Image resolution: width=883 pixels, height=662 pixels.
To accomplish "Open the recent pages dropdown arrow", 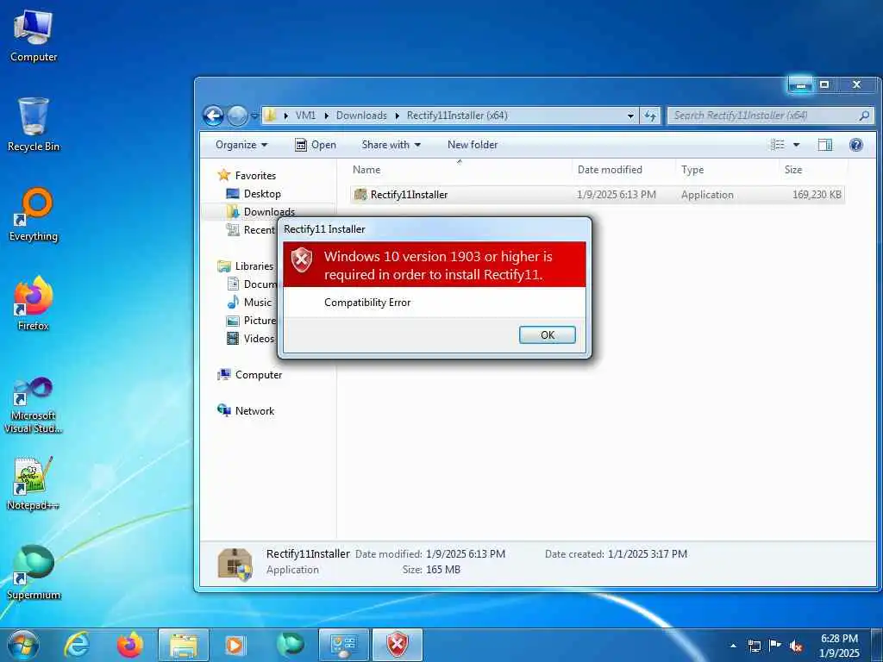I will click(254, 116).
